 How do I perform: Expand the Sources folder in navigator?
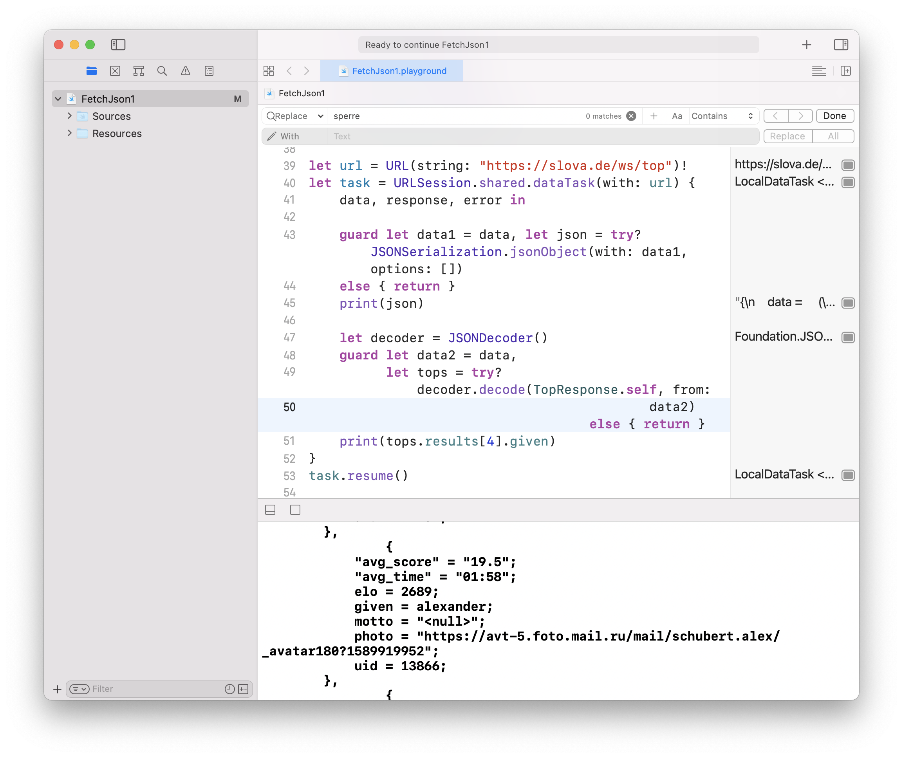(69, 116)
